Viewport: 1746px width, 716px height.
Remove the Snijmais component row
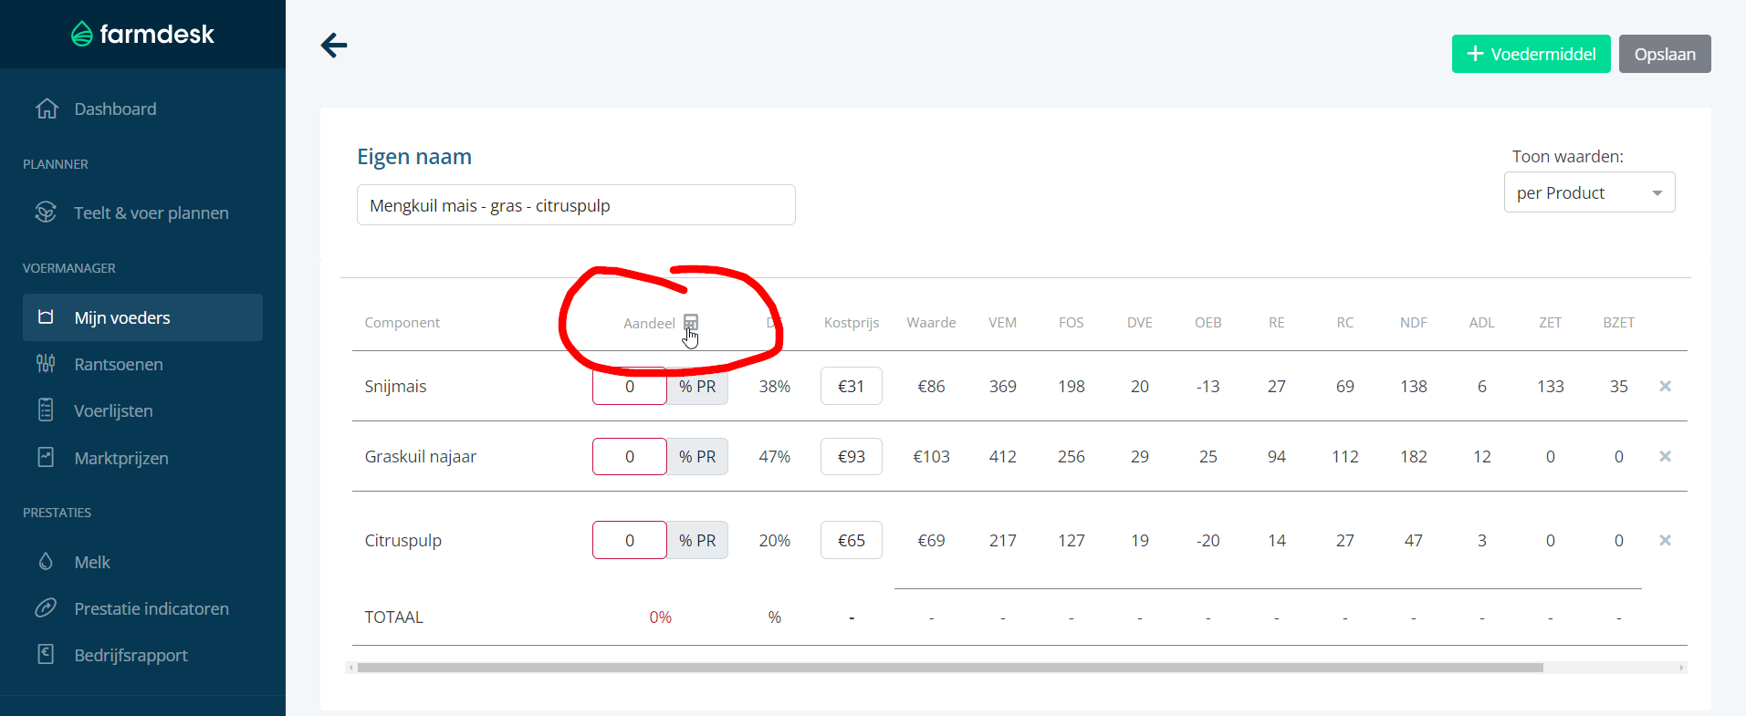tap(1665, 386)
